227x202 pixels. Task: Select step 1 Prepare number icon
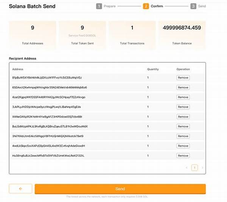tap(99, 6)
